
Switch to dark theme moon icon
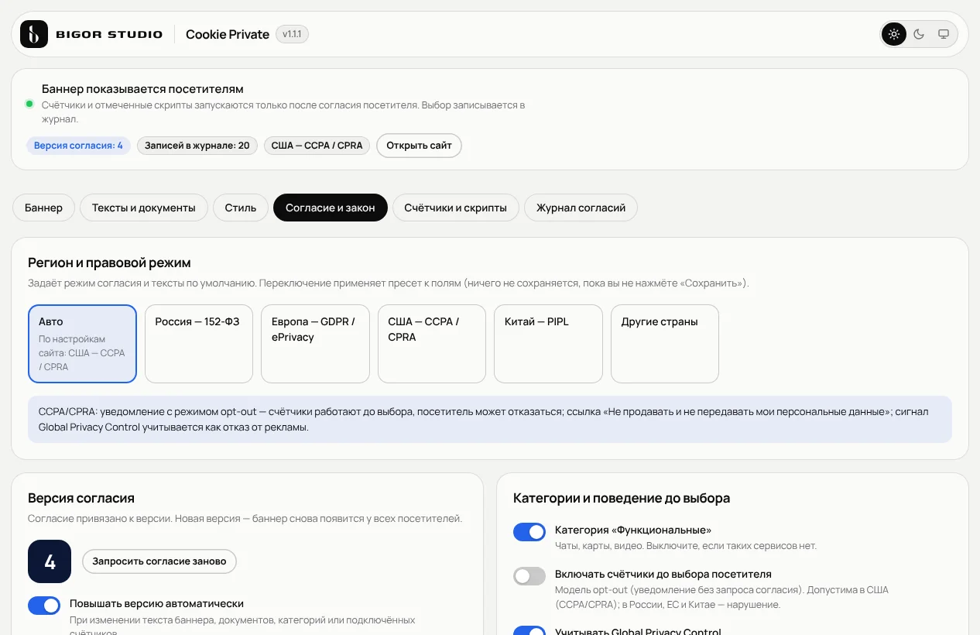(x=919, y=34)
